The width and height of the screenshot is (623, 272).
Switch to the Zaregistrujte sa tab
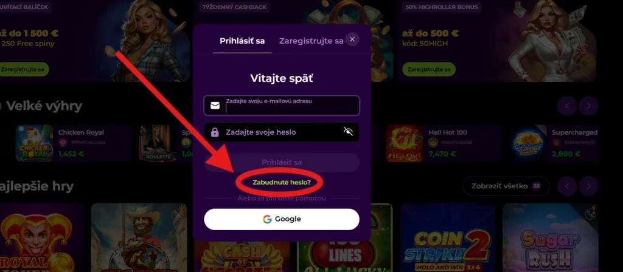pos(311,41)
